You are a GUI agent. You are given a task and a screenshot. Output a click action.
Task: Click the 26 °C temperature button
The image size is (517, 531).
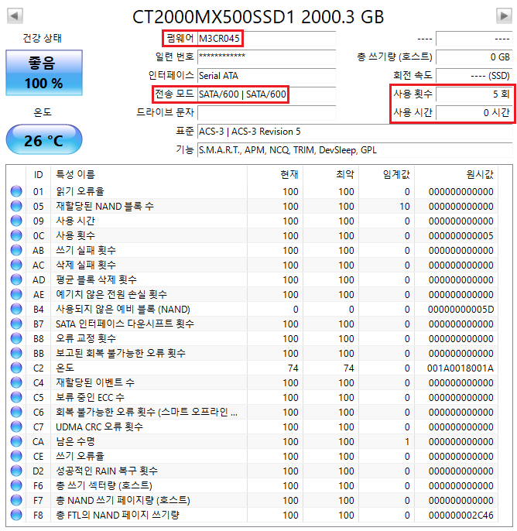coord(44,140)
